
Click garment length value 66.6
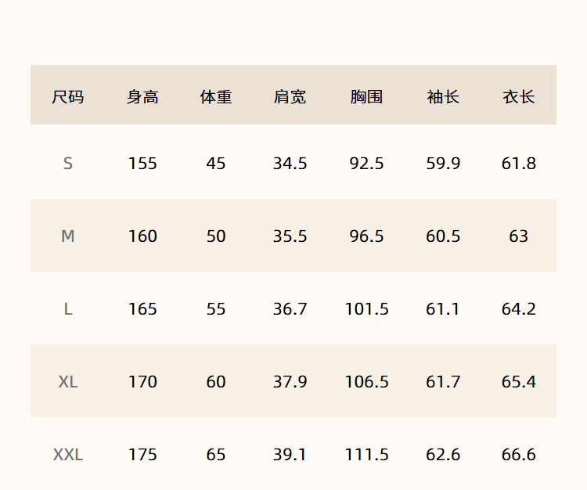(518, 455)
